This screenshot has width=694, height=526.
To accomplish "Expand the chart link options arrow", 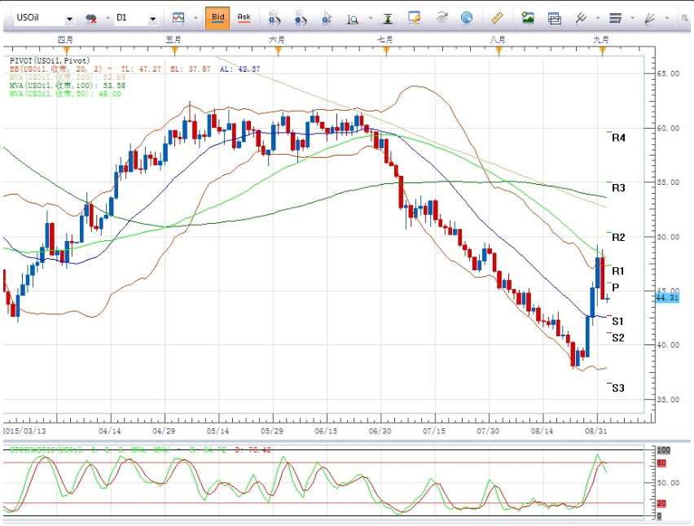I will click(108, 19).
